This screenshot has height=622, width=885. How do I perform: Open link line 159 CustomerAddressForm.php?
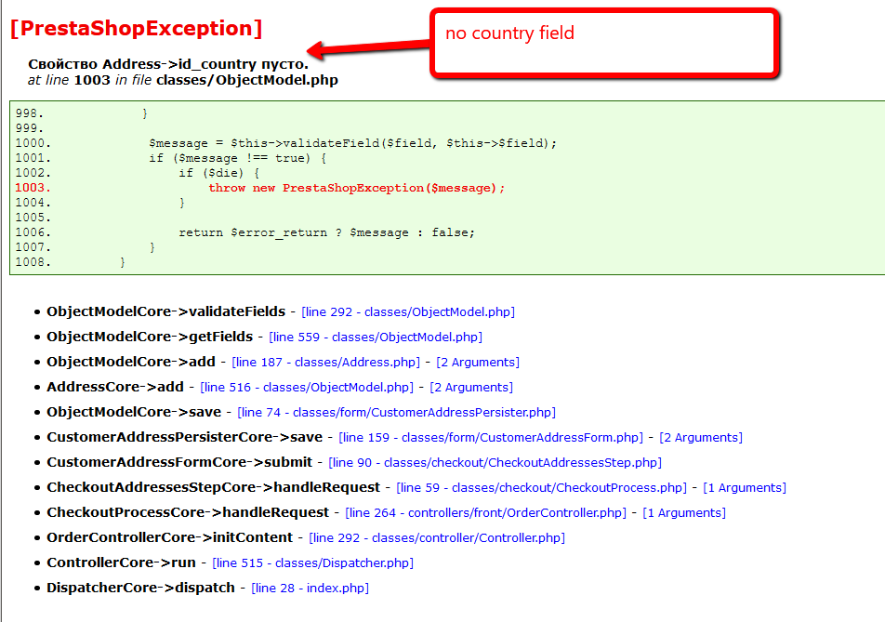[x=491, y=437]
